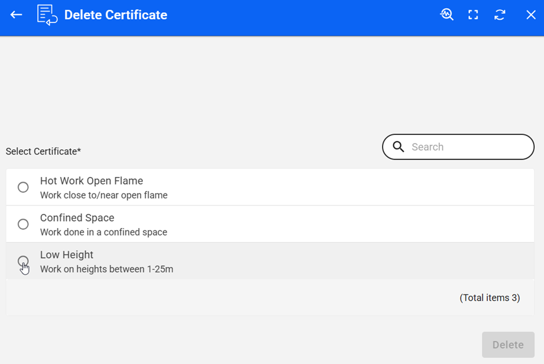Open the diagnostics magnifier pulse icon
The height and width of the screenshot is (364, 544).
tap(446, 15)
